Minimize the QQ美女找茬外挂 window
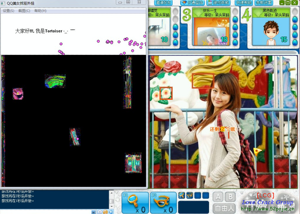The width and height of the screenshot is (300, 214). click(120, 2)
